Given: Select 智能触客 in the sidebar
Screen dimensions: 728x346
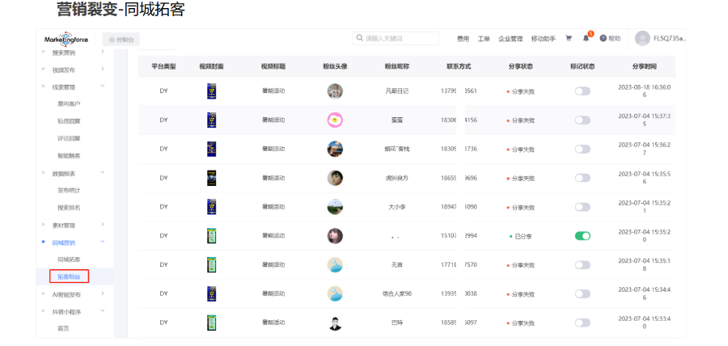Looking at the screenshot, I should point(69,156).
